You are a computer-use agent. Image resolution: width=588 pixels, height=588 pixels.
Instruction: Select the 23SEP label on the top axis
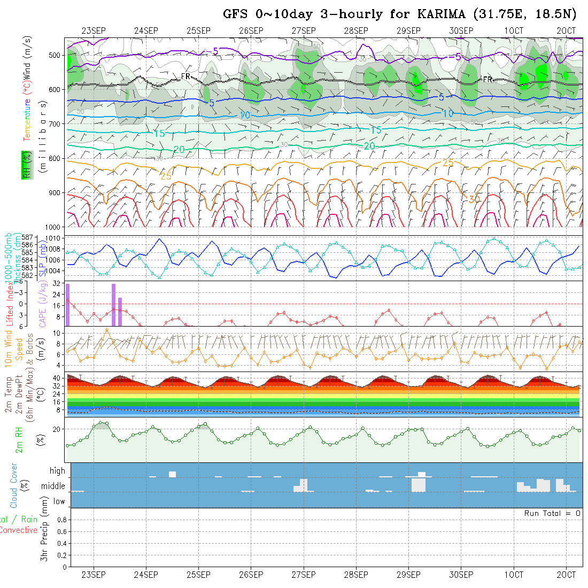coord(94,30)
